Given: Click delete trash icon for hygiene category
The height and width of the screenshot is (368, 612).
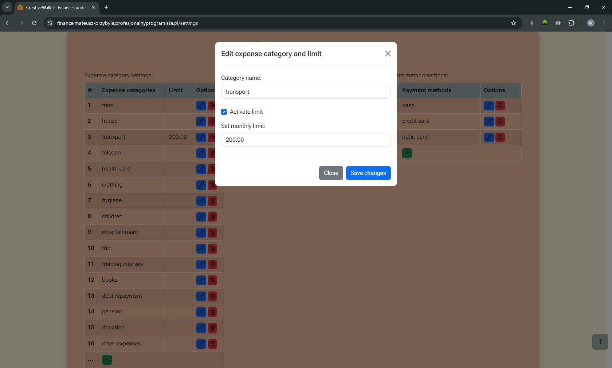Looking at the screenshot, I should pyautogui.click(x=212, y=201).
